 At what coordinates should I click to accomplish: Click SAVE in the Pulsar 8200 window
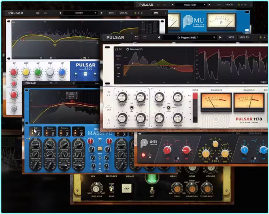(x=111, y=13)
